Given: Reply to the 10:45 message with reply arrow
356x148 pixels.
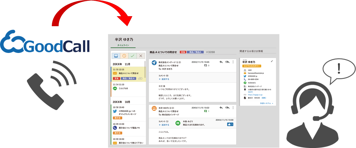Looking at the screenshot, I should [221, 62].
